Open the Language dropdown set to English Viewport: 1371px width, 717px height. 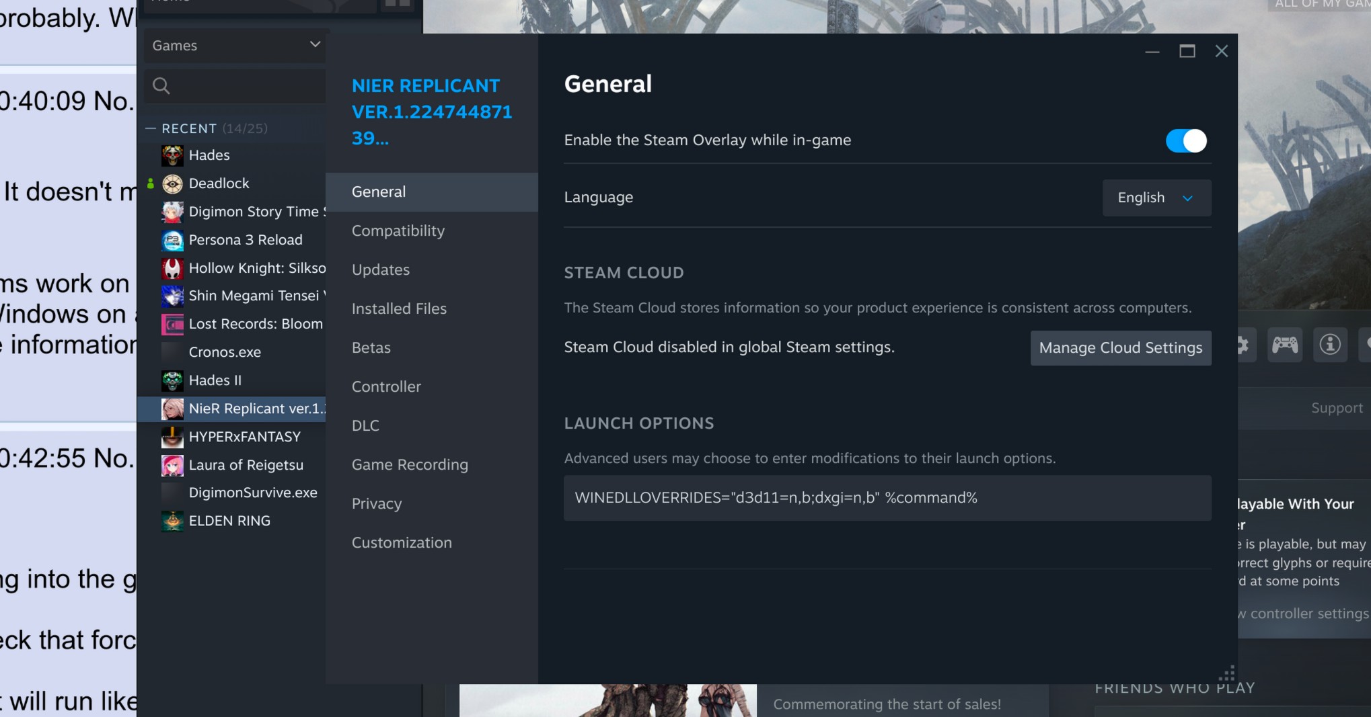1156,198
